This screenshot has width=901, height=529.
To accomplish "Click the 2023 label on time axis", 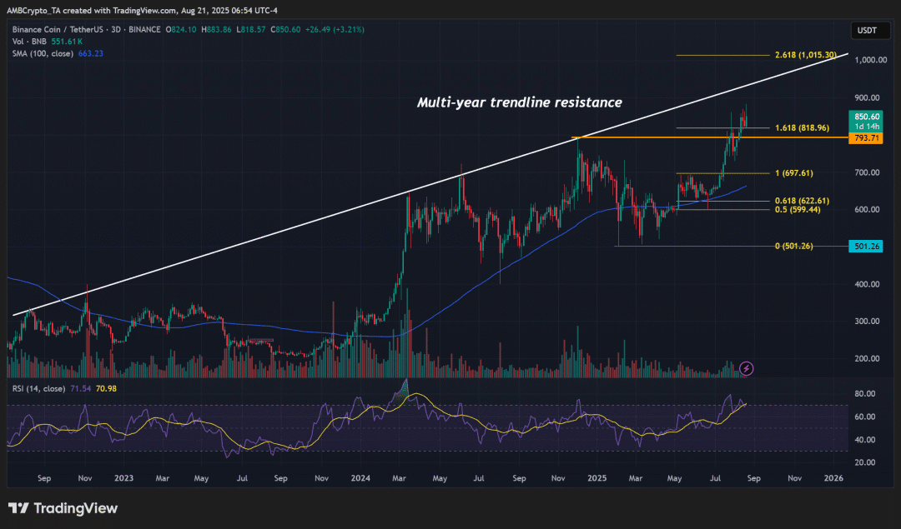I will pyautogui.click(x=123, y=478).
